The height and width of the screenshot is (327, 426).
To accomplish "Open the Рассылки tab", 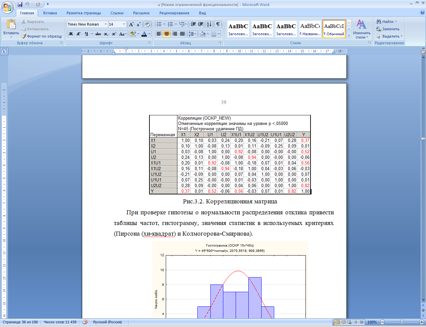I will pos(141,13).
